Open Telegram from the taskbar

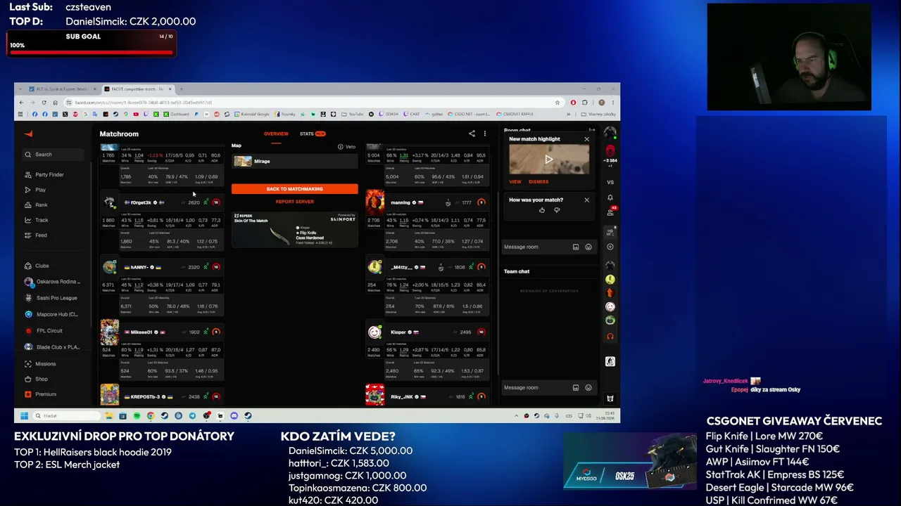pos(192,415)
